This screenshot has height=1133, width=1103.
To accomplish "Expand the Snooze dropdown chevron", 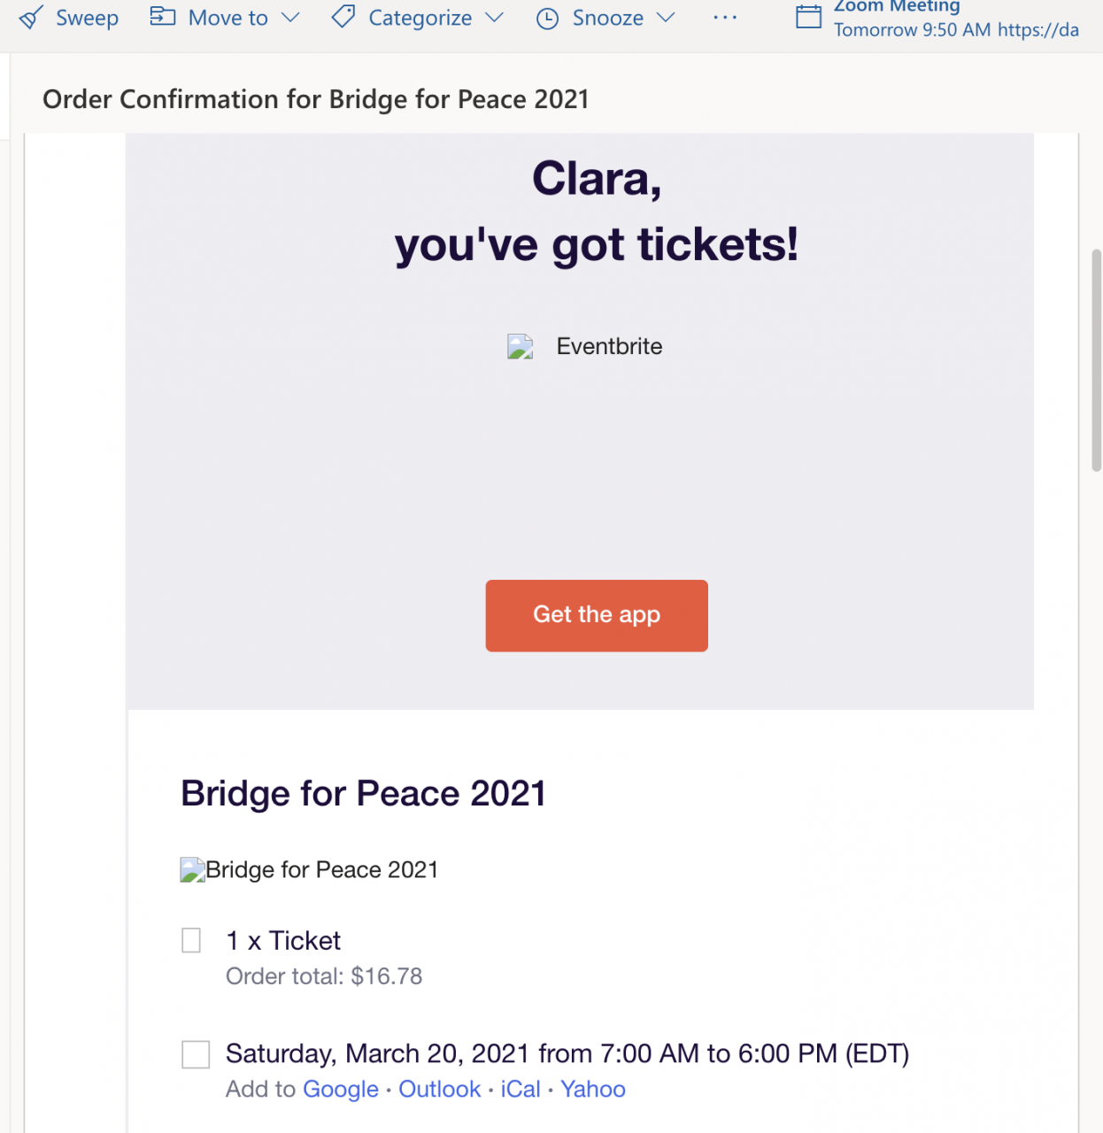I will click(666, 18).
